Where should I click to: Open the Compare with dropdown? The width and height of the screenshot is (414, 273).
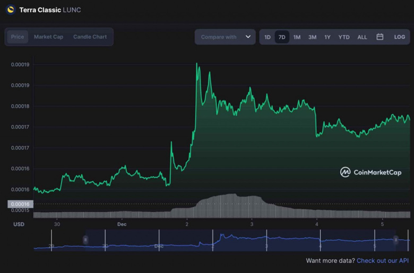click(219, 37)
